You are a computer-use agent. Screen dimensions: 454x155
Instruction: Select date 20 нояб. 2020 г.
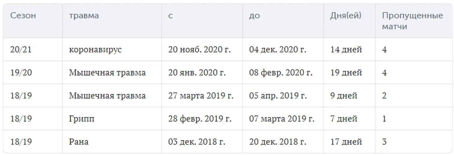coord(199,50)
